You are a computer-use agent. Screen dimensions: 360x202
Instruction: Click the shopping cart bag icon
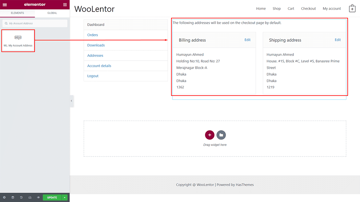352,9
